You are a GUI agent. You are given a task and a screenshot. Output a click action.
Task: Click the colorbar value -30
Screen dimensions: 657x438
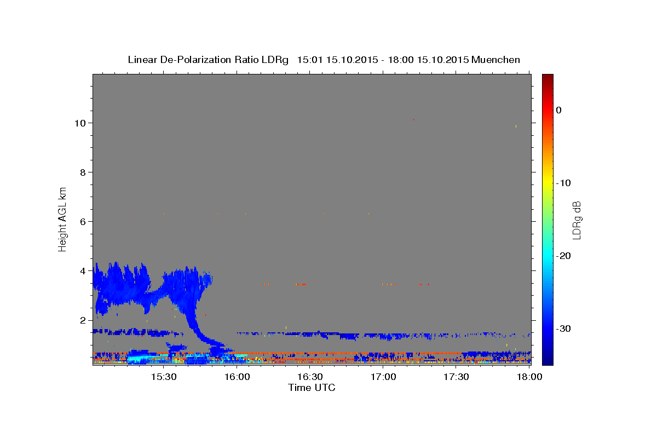[563, 328]
